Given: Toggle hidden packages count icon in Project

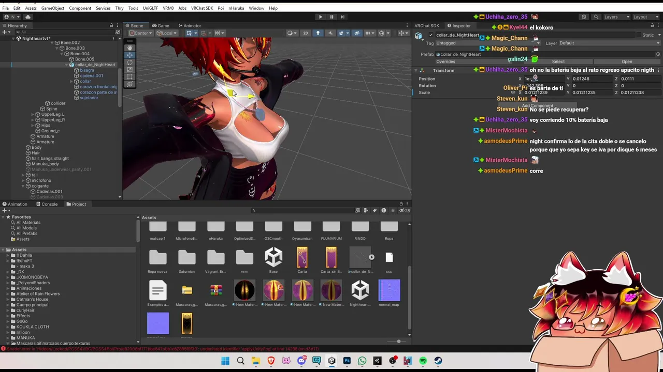Looking at the screenshot, I should (405, 210).
